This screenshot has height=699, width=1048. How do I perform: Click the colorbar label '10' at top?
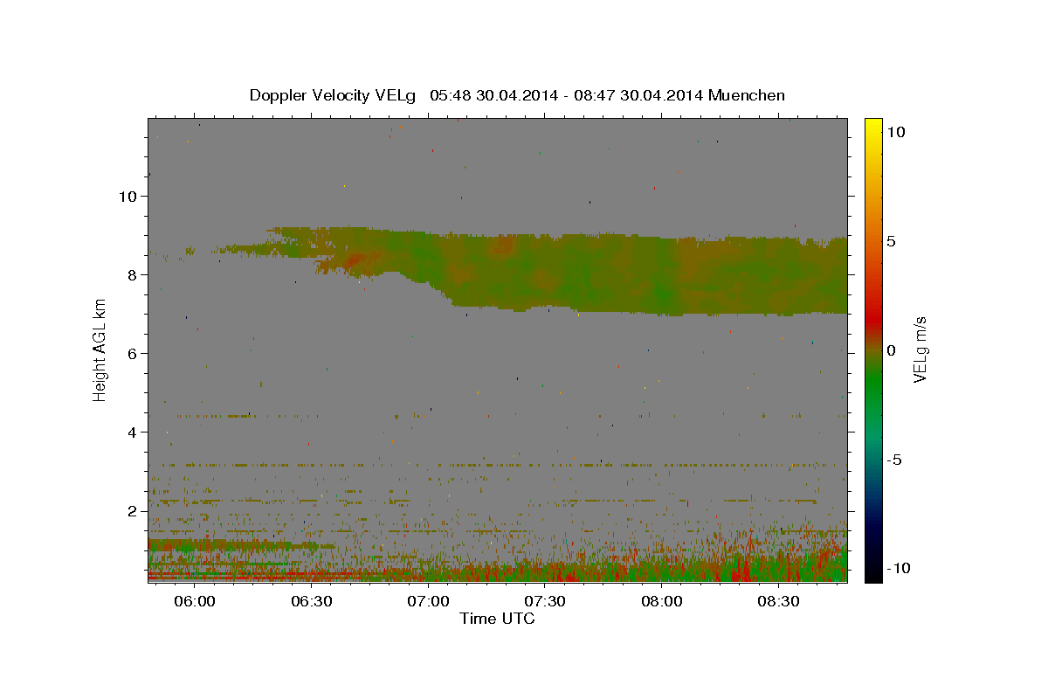point(899,132)
